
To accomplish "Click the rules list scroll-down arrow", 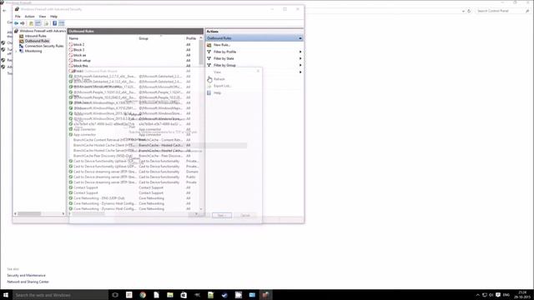I will click(x=201, y=209).
